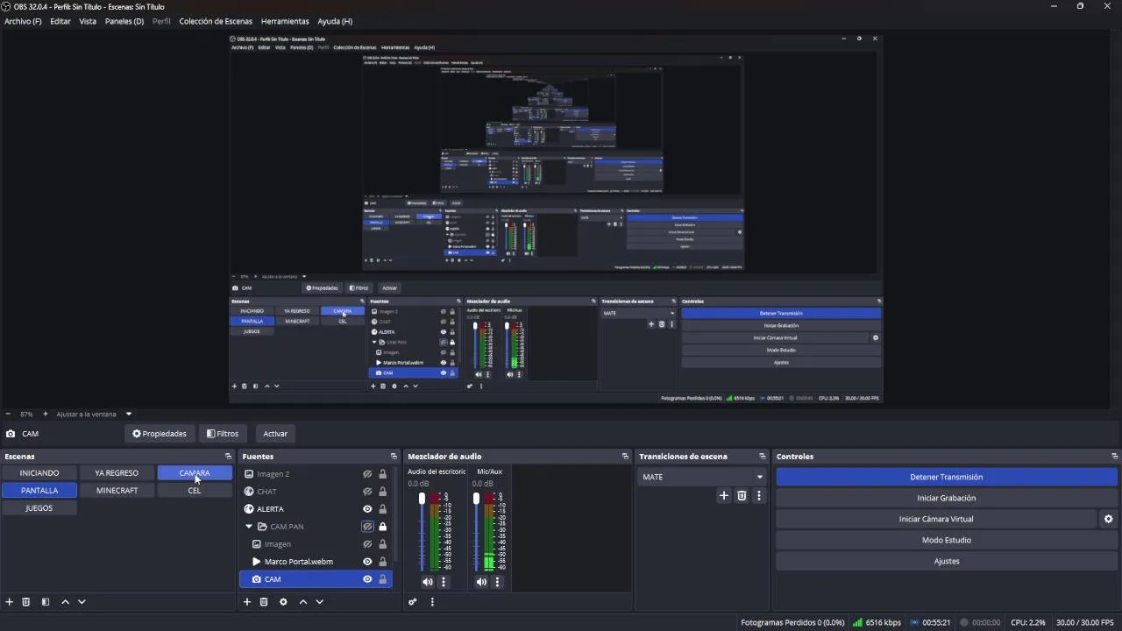1122x631 pixels.
Task: Open the Vista menu
Action: click(x=88, y=21)
